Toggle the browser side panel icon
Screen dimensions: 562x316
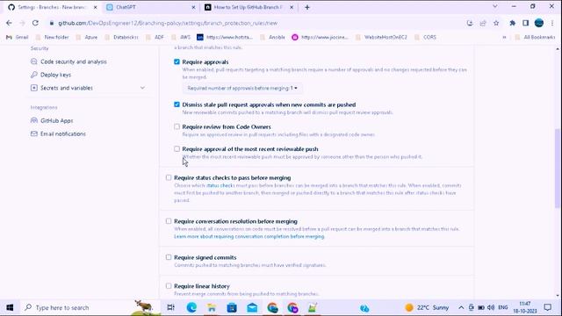coord(525,23)
